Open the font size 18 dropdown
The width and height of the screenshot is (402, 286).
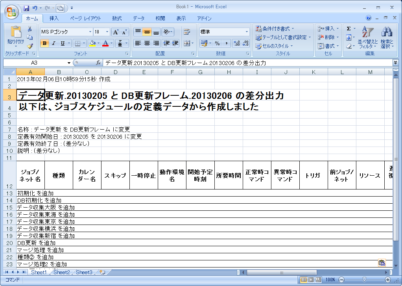(107, 32)
